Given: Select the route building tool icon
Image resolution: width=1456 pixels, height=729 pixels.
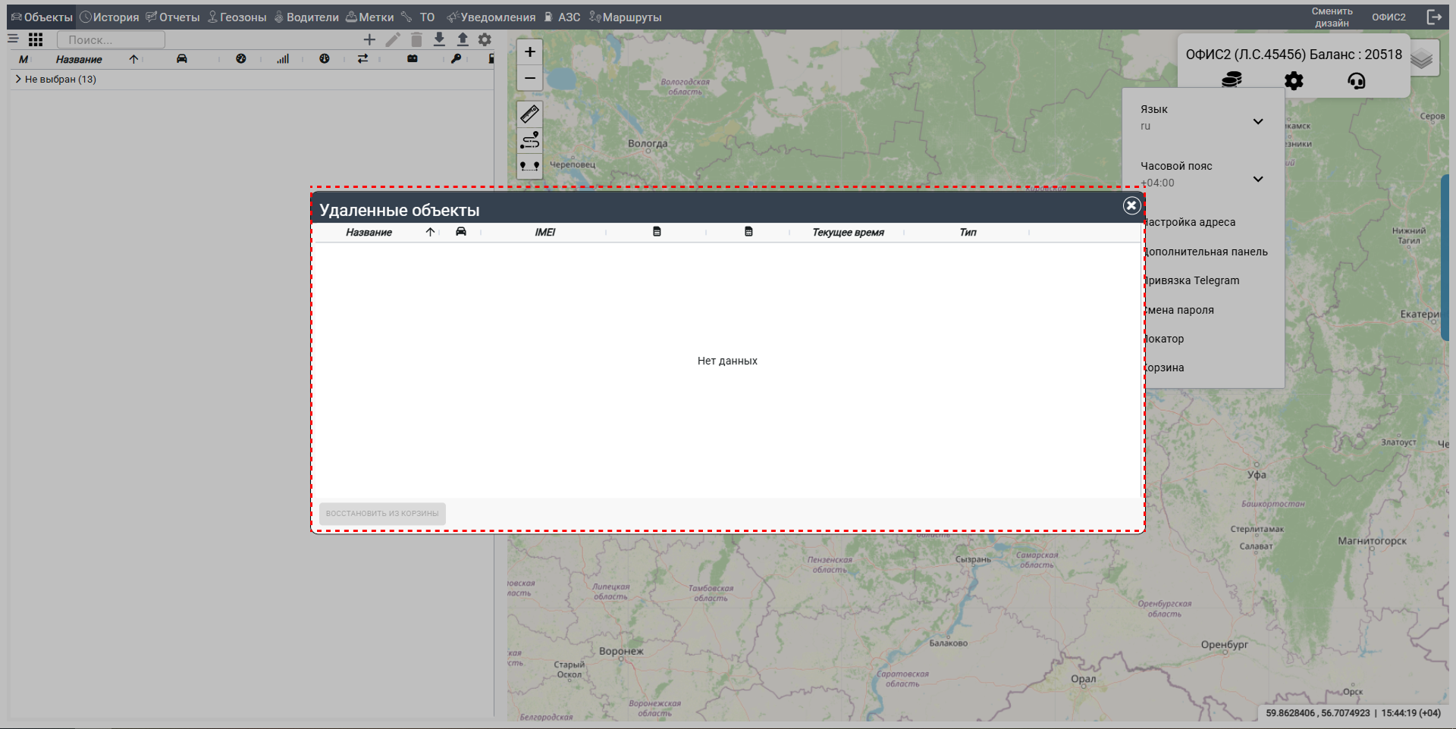Looking at the screenshot, I should 529,140.
